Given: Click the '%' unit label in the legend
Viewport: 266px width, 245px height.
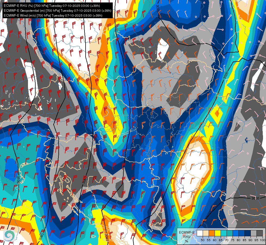Looking at the screenshot, I should coord(187,241).
